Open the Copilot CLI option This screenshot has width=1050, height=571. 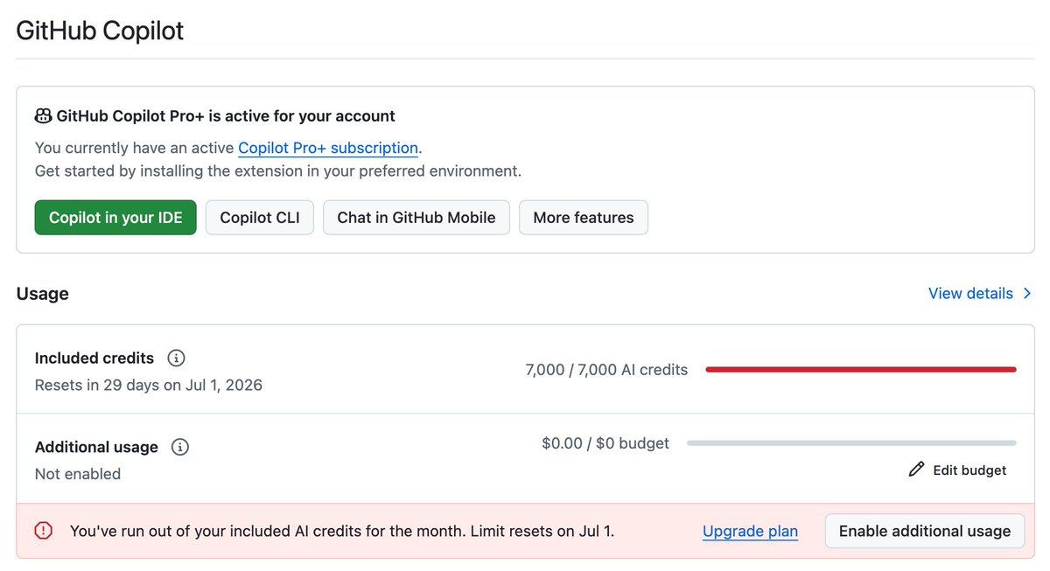click(x=260, y=218)
